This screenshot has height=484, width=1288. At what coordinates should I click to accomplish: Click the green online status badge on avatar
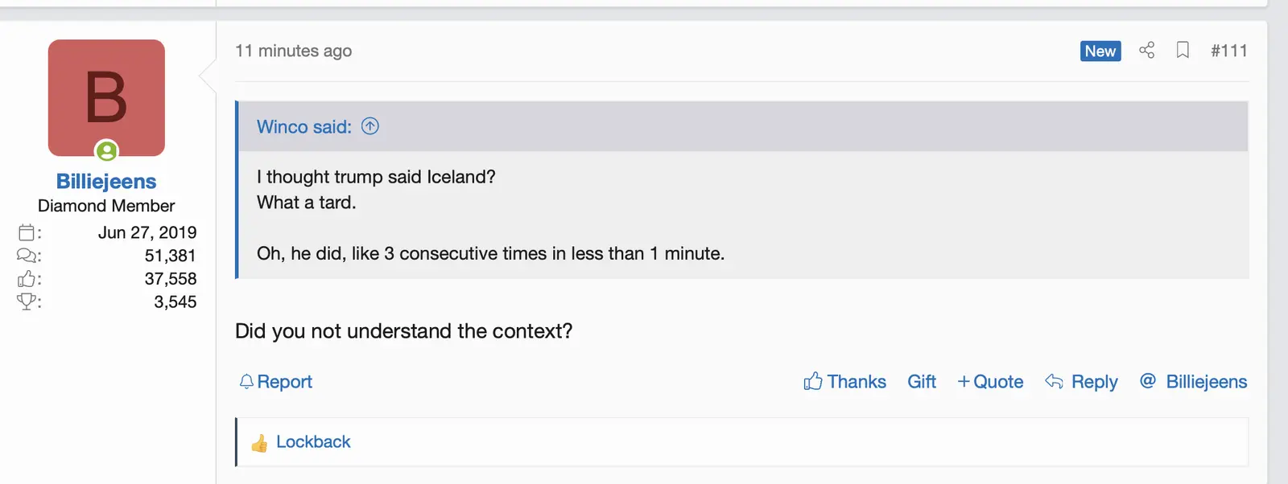[x=106, y=150]
